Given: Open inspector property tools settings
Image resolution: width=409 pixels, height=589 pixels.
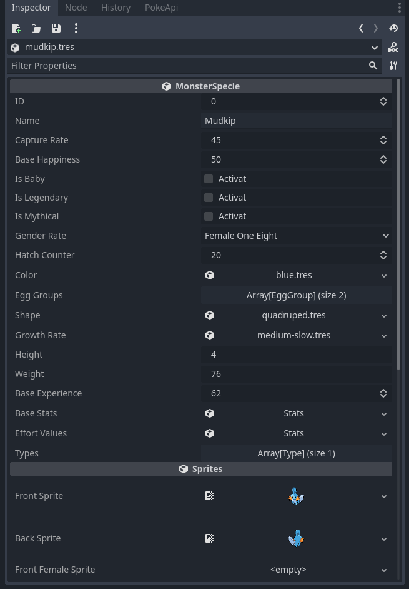Looking at the screenshot, I should coord(393,66).
